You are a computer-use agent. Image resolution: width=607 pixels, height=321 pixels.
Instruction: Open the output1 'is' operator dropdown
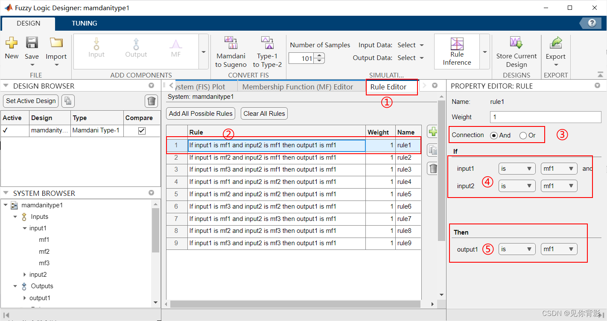[517, 249]
